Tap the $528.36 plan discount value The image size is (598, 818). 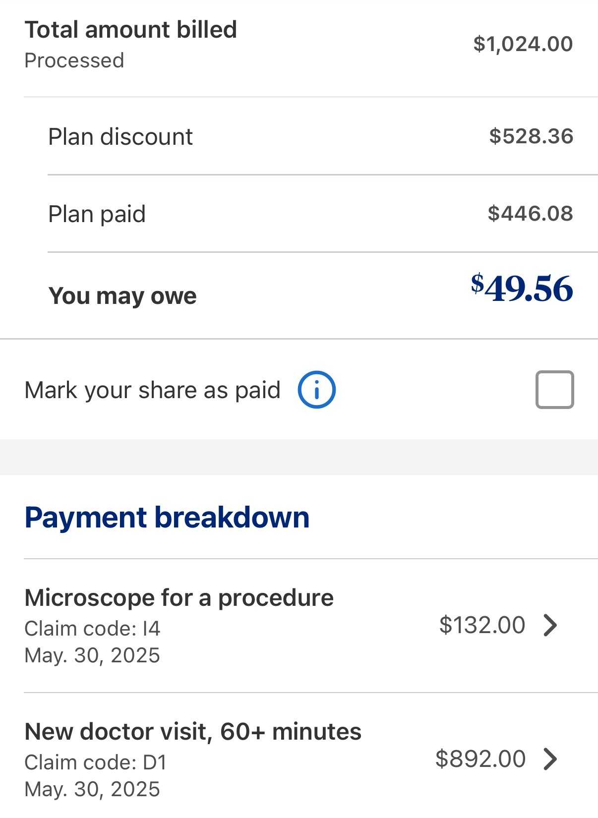[531, 136]
